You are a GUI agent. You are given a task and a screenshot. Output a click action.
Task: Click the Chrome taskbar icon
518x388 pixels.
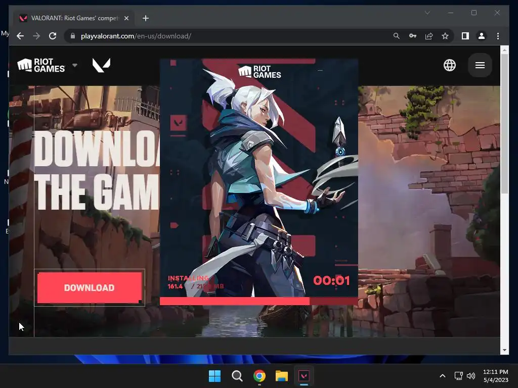260,376
